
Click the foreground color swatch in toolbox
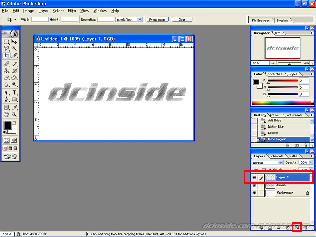(x=8, y=125)
